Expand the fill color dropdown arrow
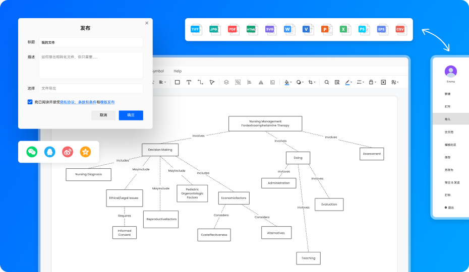The height and width of the screenshot is (272, 469). (291, 83)
